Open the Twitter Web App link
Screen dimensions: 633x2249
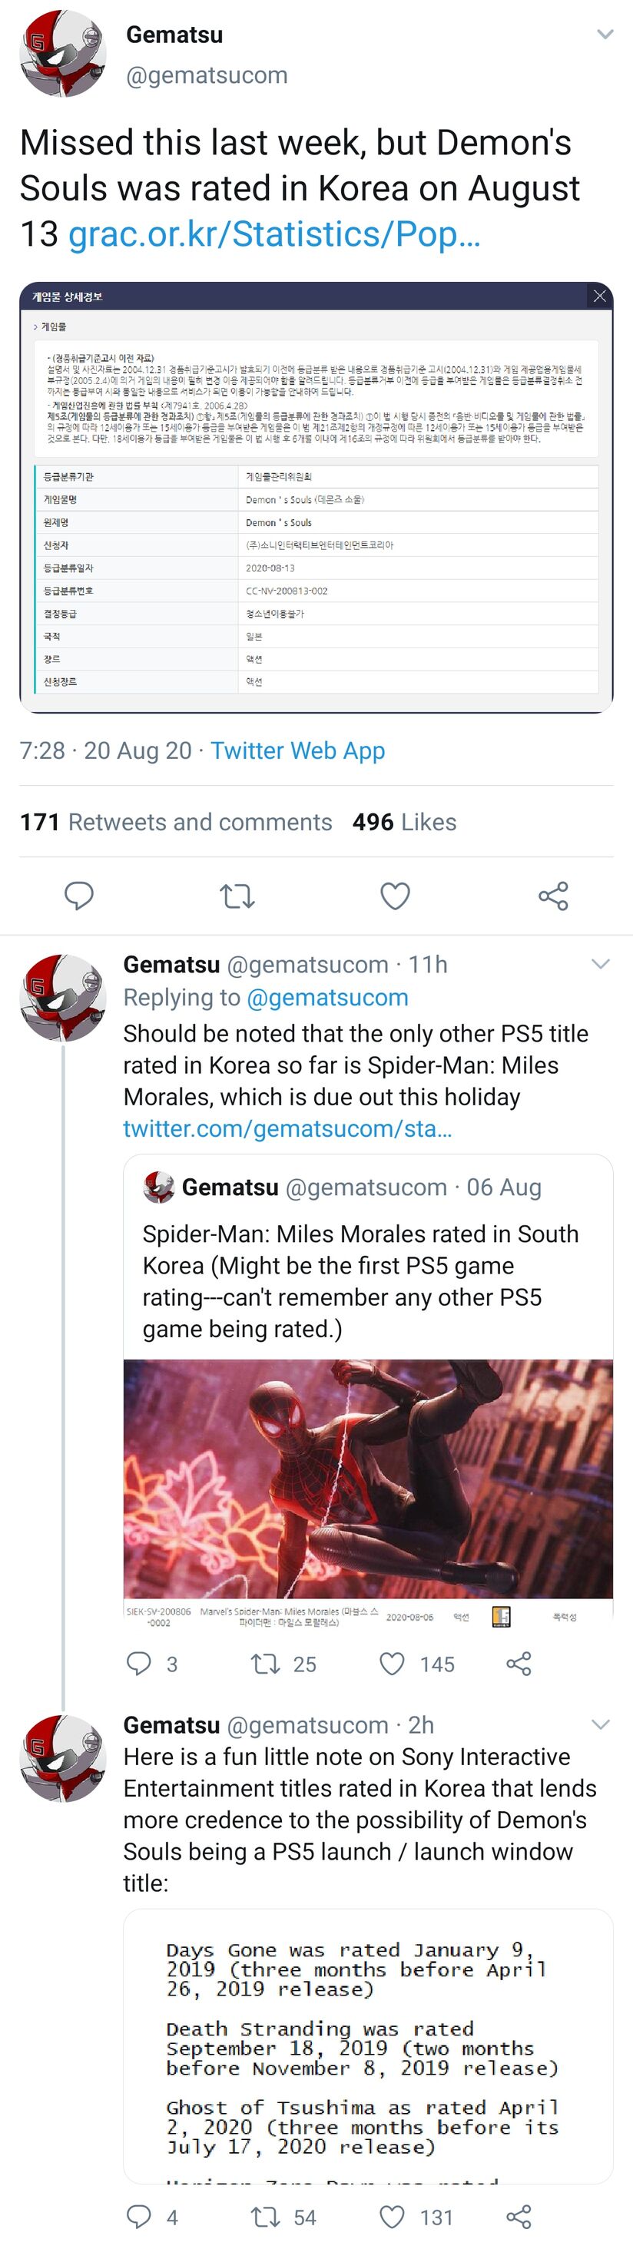297,751
